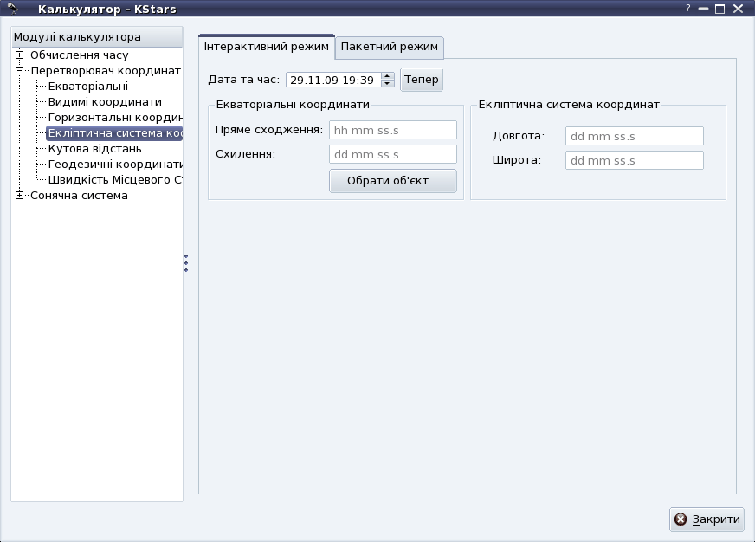
Task: Select the Інтерактивний режим tab
Action: 267,47
